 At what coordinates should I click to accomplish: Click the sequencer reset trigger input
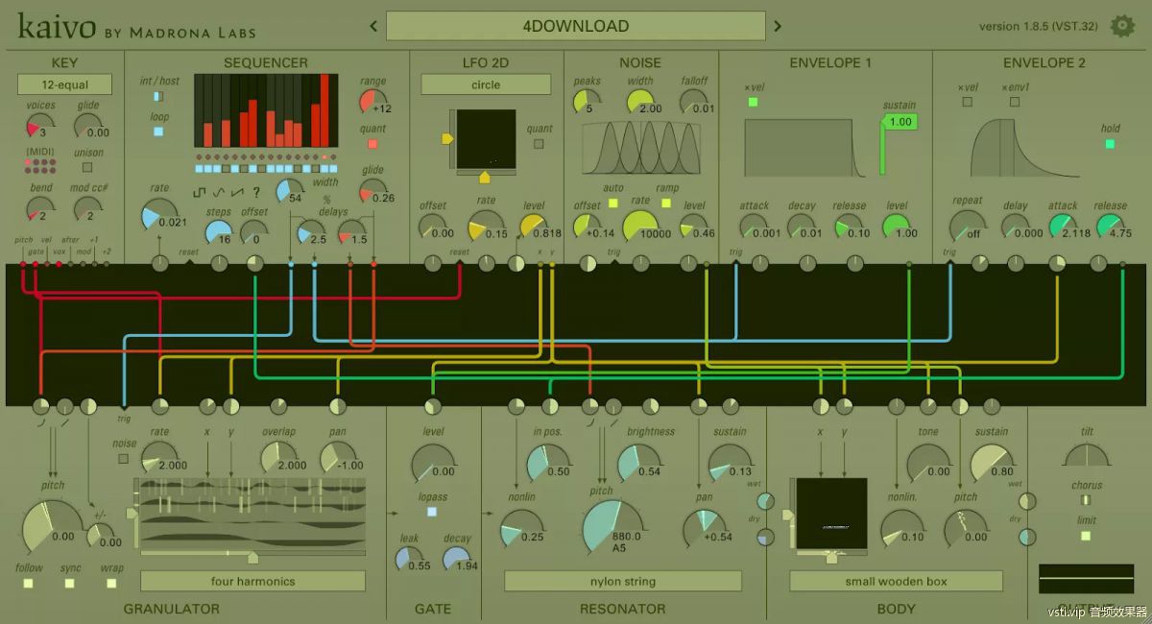pyautogui.click(x=189, y=259)
